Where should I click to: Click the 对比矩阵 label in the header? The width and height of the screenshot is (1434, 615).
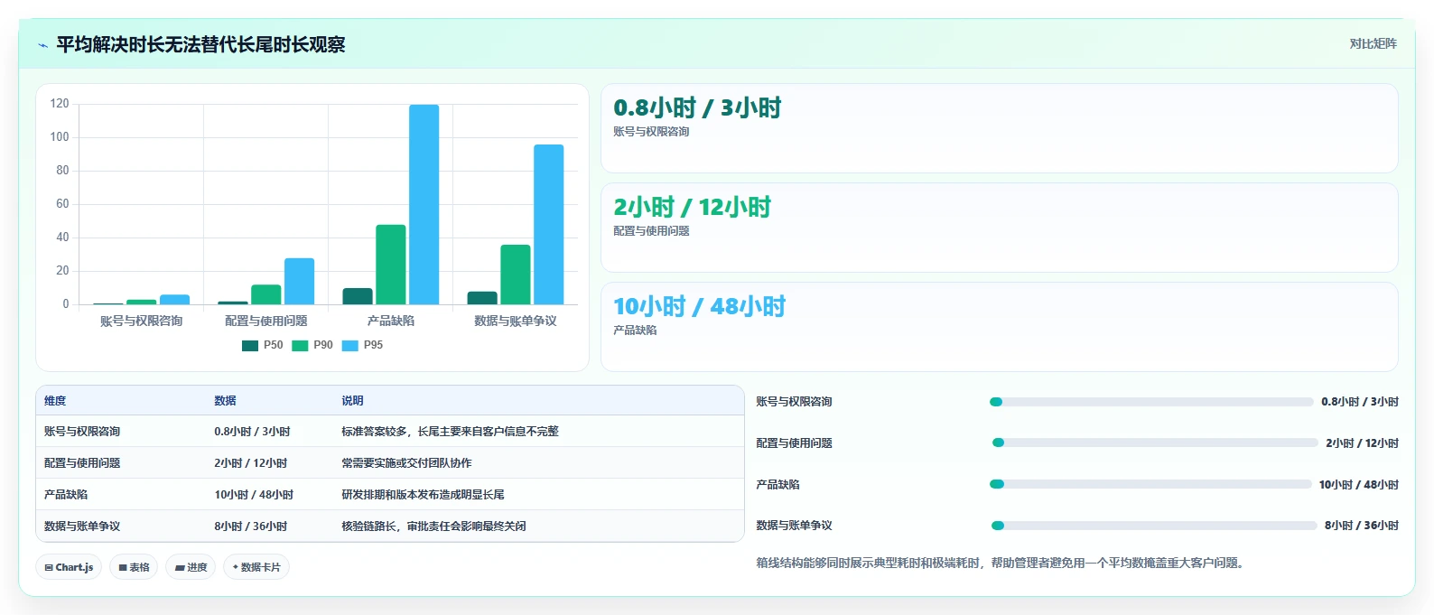pyautogui.click(x=1373, y=44)
